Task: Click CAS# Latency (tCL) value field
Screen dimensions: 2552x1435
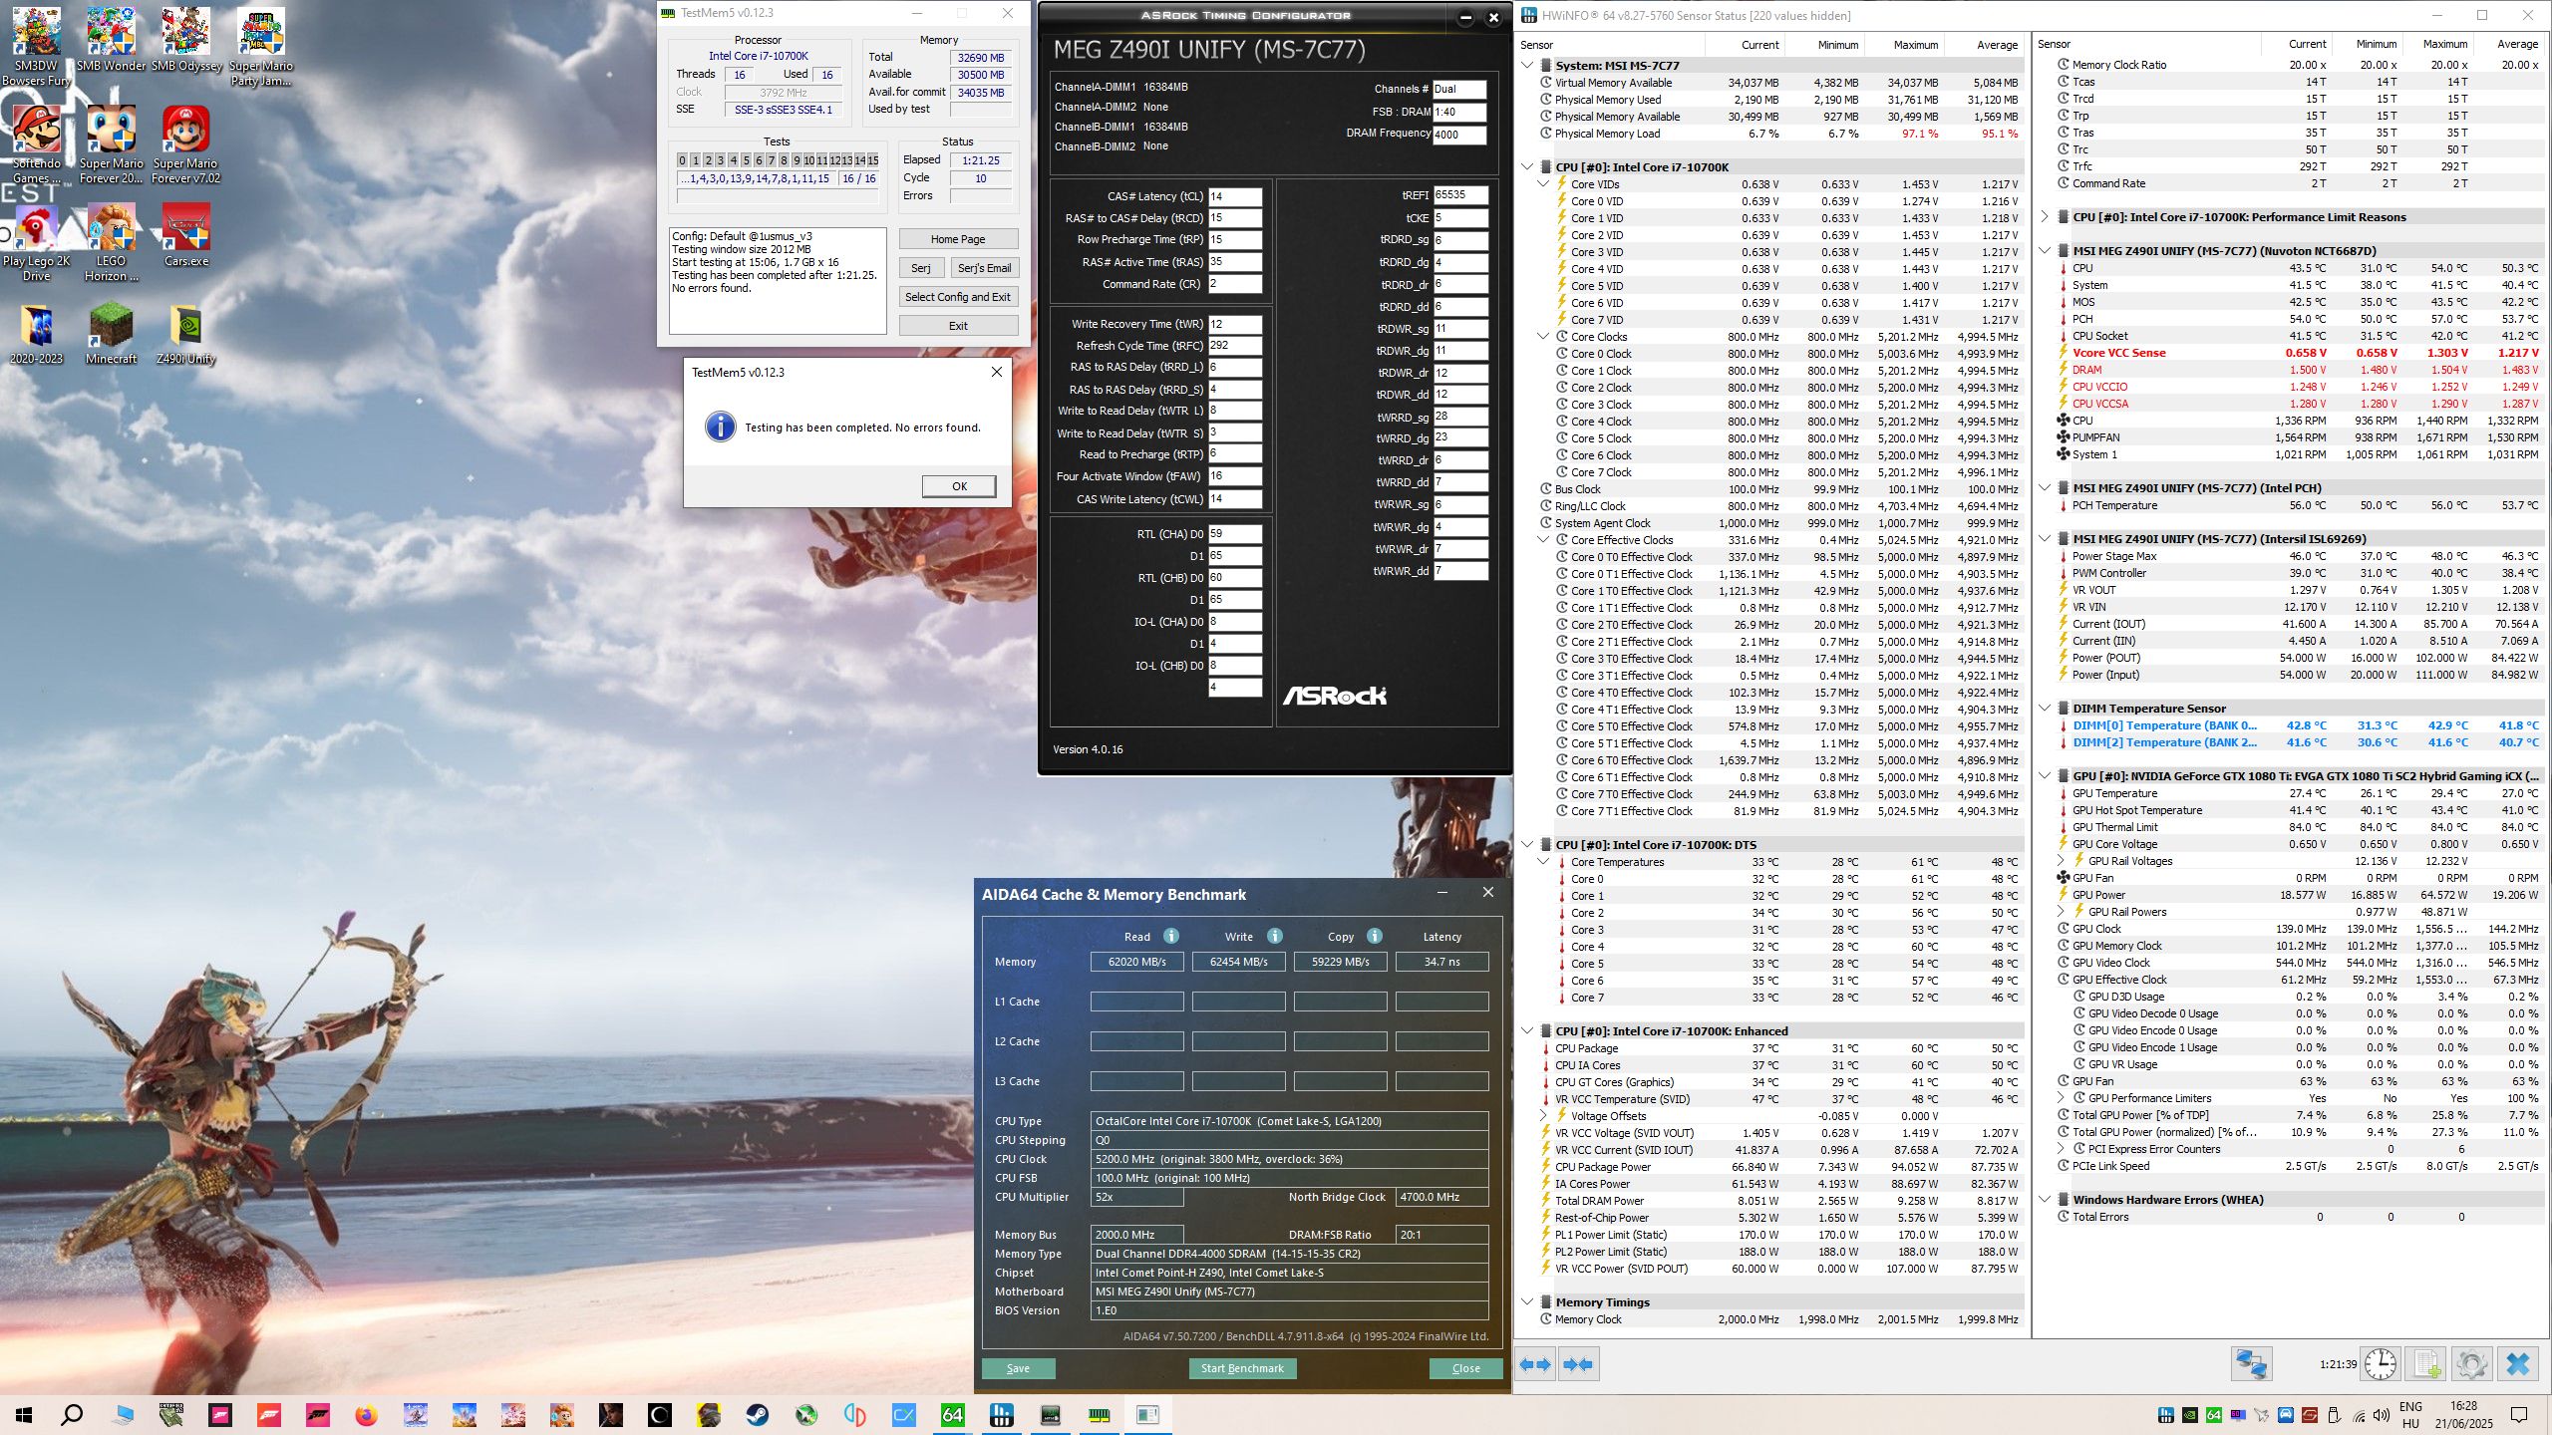Action: pos(1235,196)
